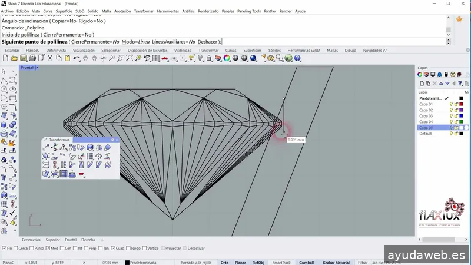Select Zoom Window magnifier tool

[x=121, y=58]
